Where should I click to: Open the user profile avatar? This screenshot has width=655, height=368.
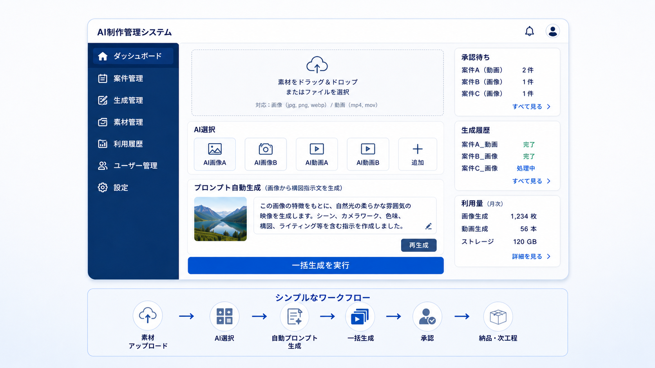pos(552,31)
